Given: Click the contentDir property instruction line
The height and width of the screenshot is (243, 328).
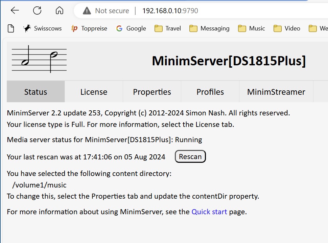Looking at the screenshot, I should [x=133, y=196].
